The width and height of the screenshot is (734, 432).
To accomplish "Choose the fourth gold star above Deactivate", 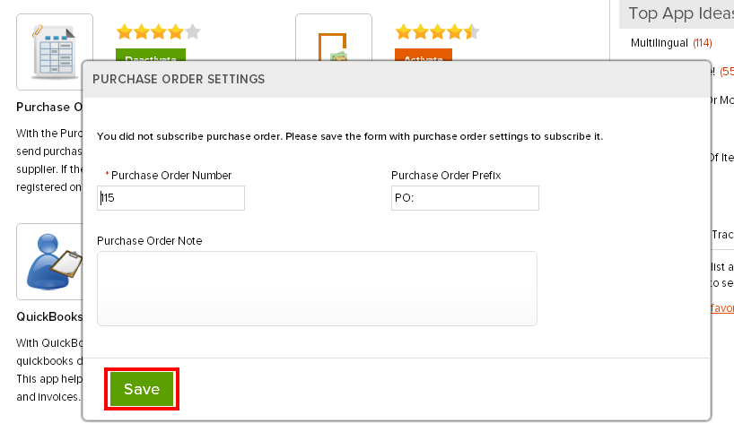I will point(176,31).
